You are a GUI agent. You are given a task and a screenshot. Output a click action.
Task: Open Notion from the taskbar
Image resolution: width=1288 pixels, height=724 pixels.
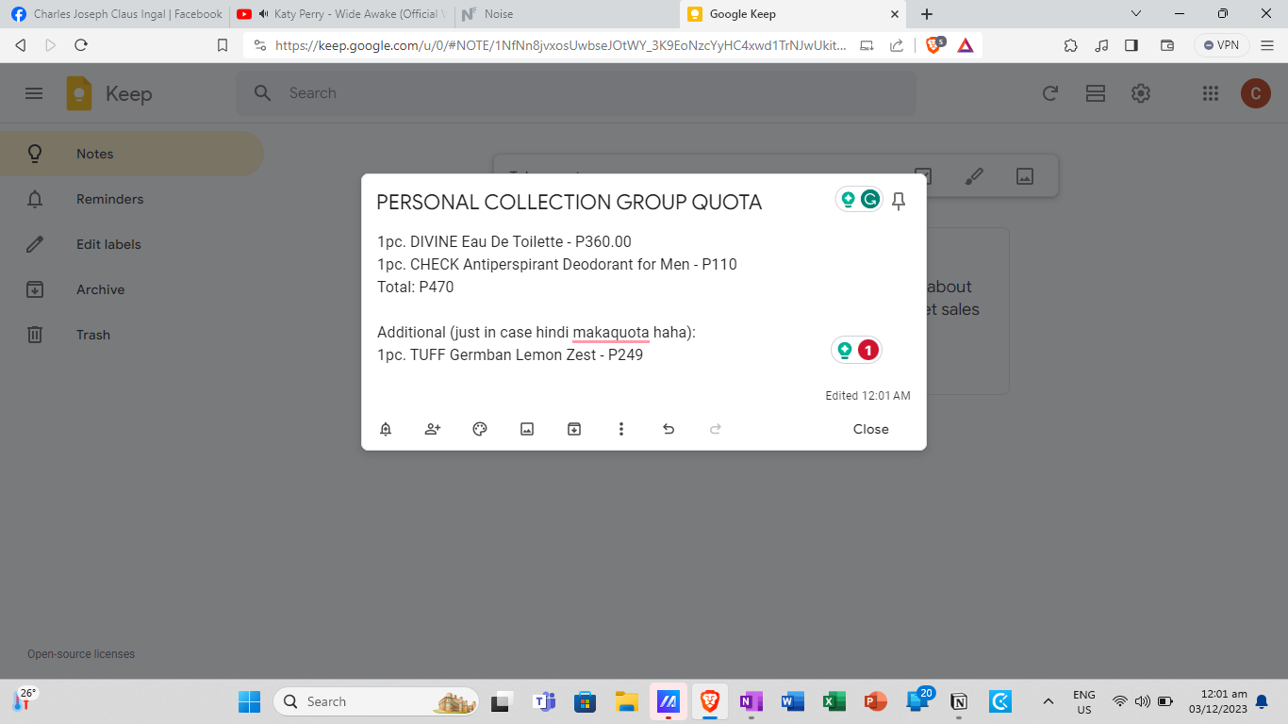959,701
